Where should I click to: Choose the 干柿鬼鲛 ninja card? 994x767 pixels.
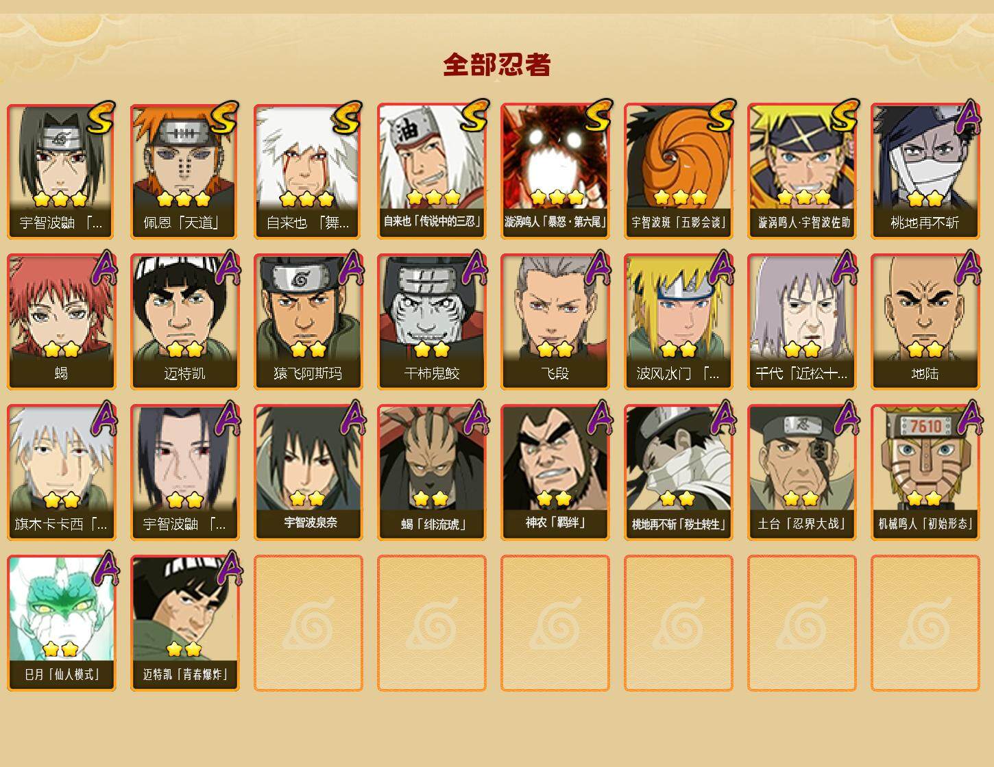pyautogui.click(x=431, y=322)
